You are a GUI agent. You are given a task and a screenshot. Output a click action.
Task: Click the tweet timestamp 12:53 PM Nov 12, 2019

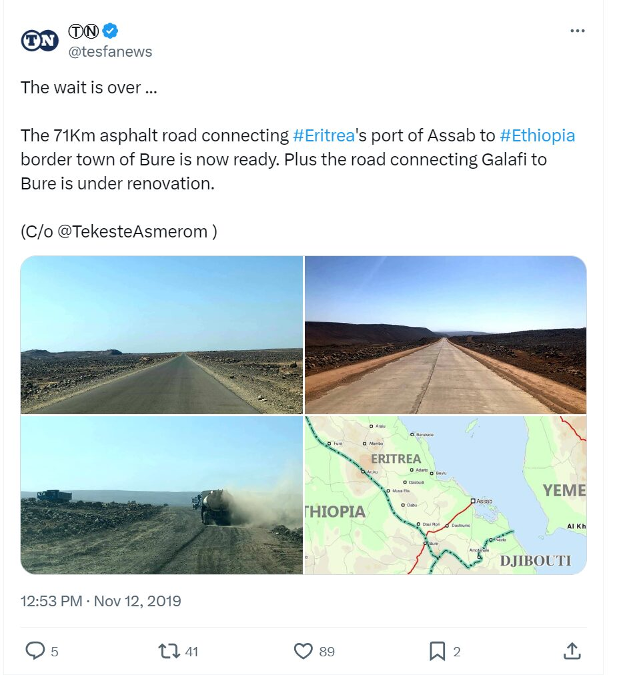(101, 601)
